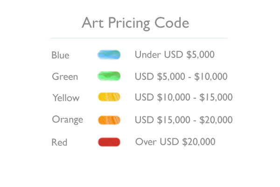Click the red color swatch
The image size is (280, 187).
[109, 142]
